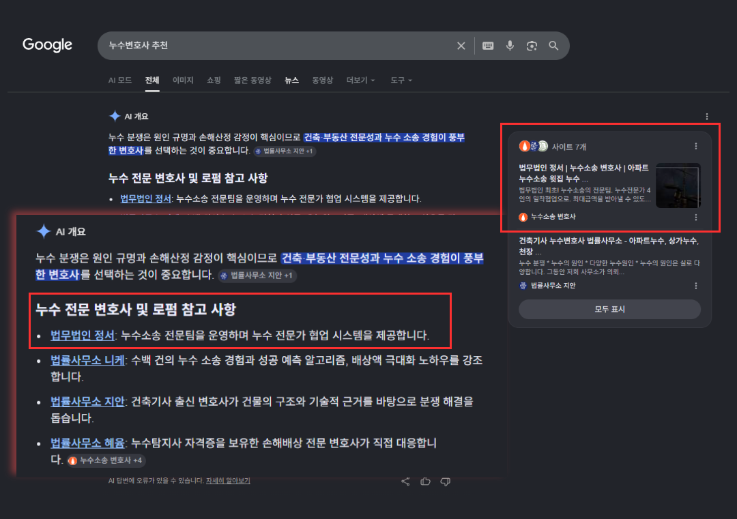Open the three-dot menu beside 사이트 7개
Screen dimensions: 737x519
coord(695,147)
